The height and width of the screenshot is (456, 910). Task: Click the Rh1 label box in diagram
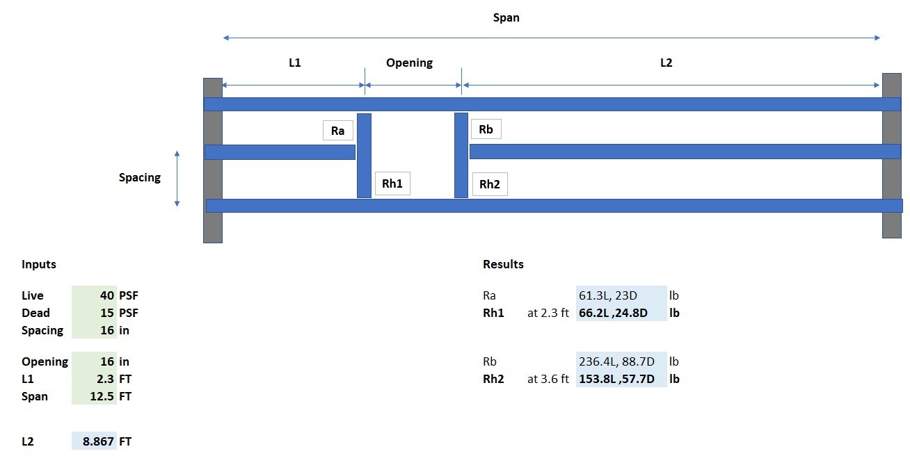click(x=392, y=184)
